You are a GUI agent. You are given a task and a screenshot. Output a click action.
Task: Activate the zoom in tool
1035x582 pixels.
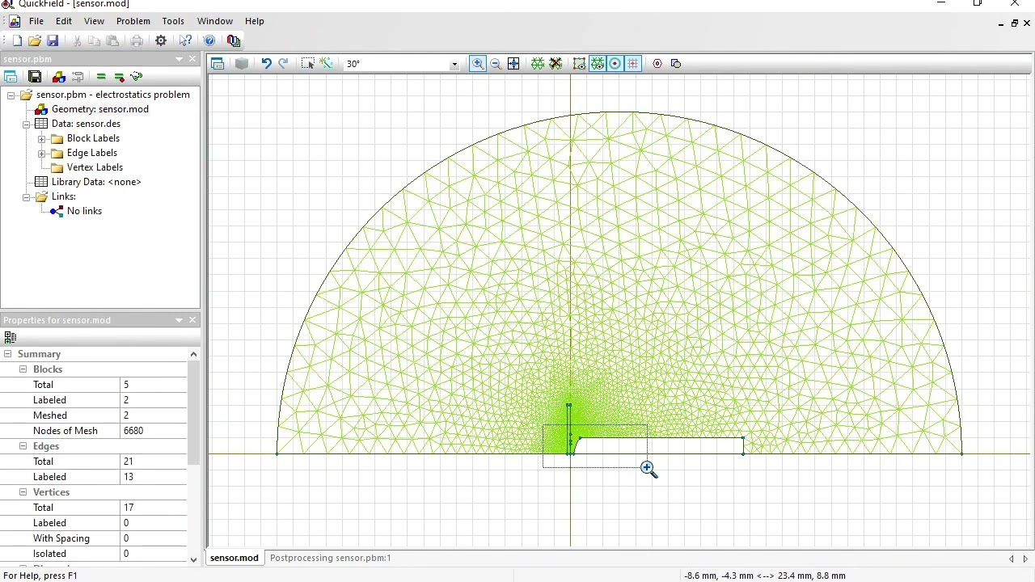(x=478, y=64)
